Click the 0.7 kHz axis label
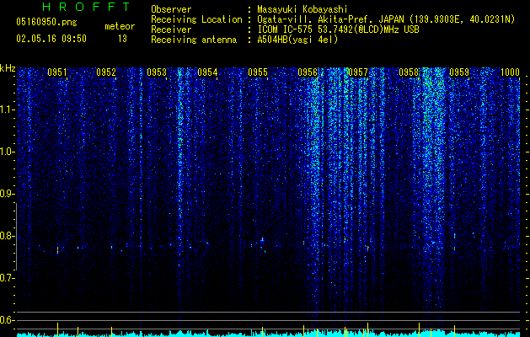530x337 pixels. tap(7, 278)
